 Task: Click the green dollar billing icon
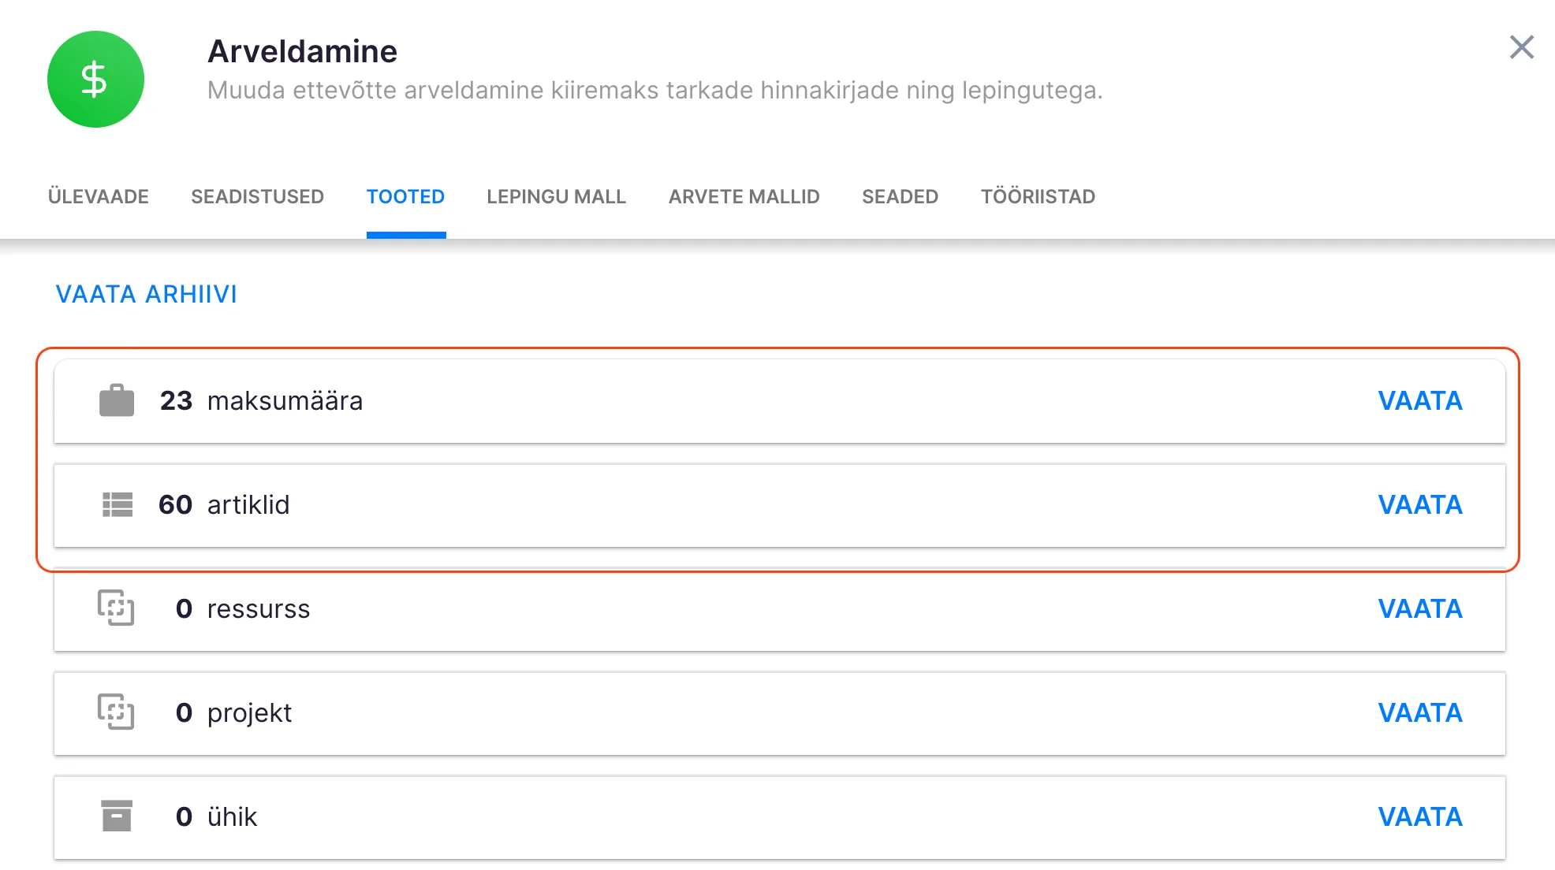[95, 80]
